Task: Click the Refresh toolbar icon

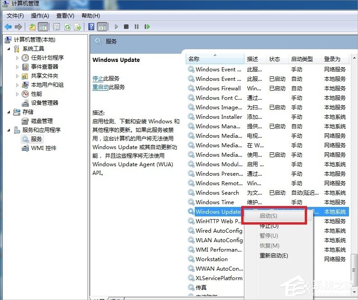Action: tap(67, 27)
